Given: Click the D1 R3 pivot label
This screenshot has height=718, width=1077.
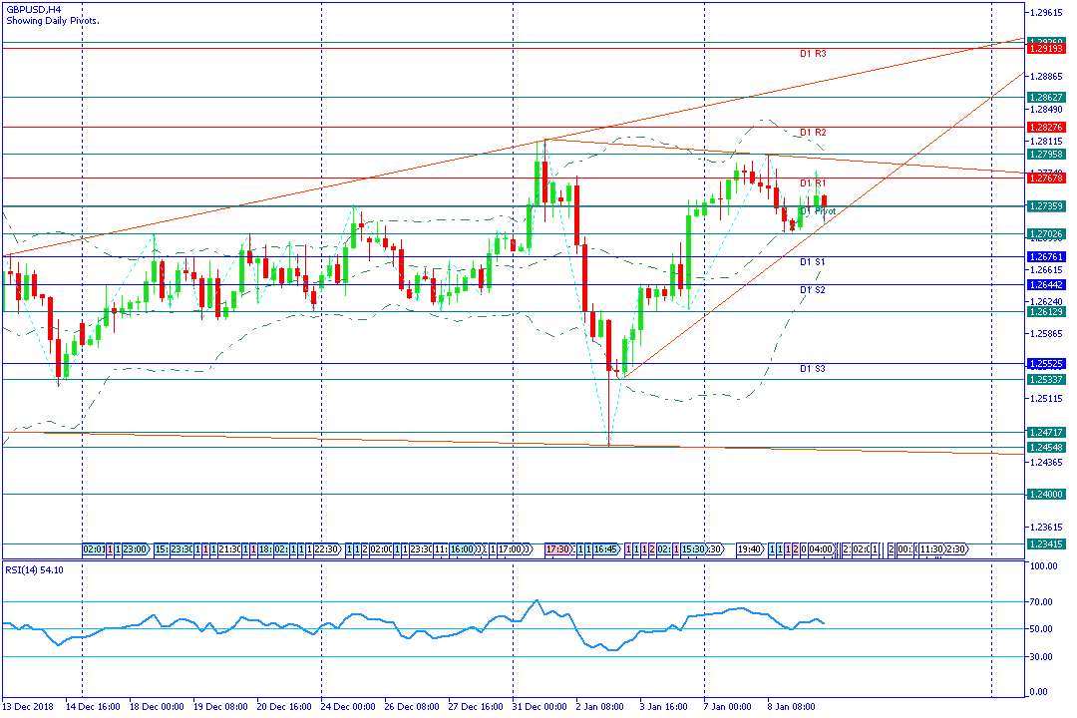Looking at the screenshot, I should coord(813,54).
